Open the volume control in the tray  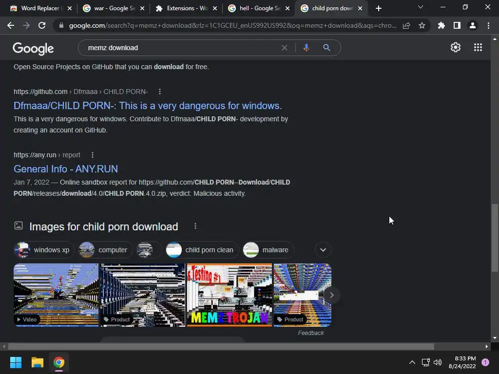click(x=438, y=362)
